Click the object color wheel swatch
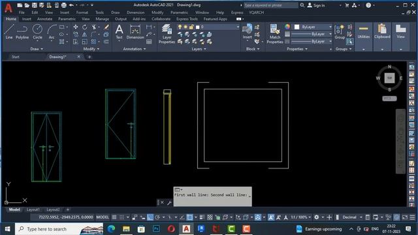This screenshot has width=418, height=235. pyautogui.click(x=287, y=27)
